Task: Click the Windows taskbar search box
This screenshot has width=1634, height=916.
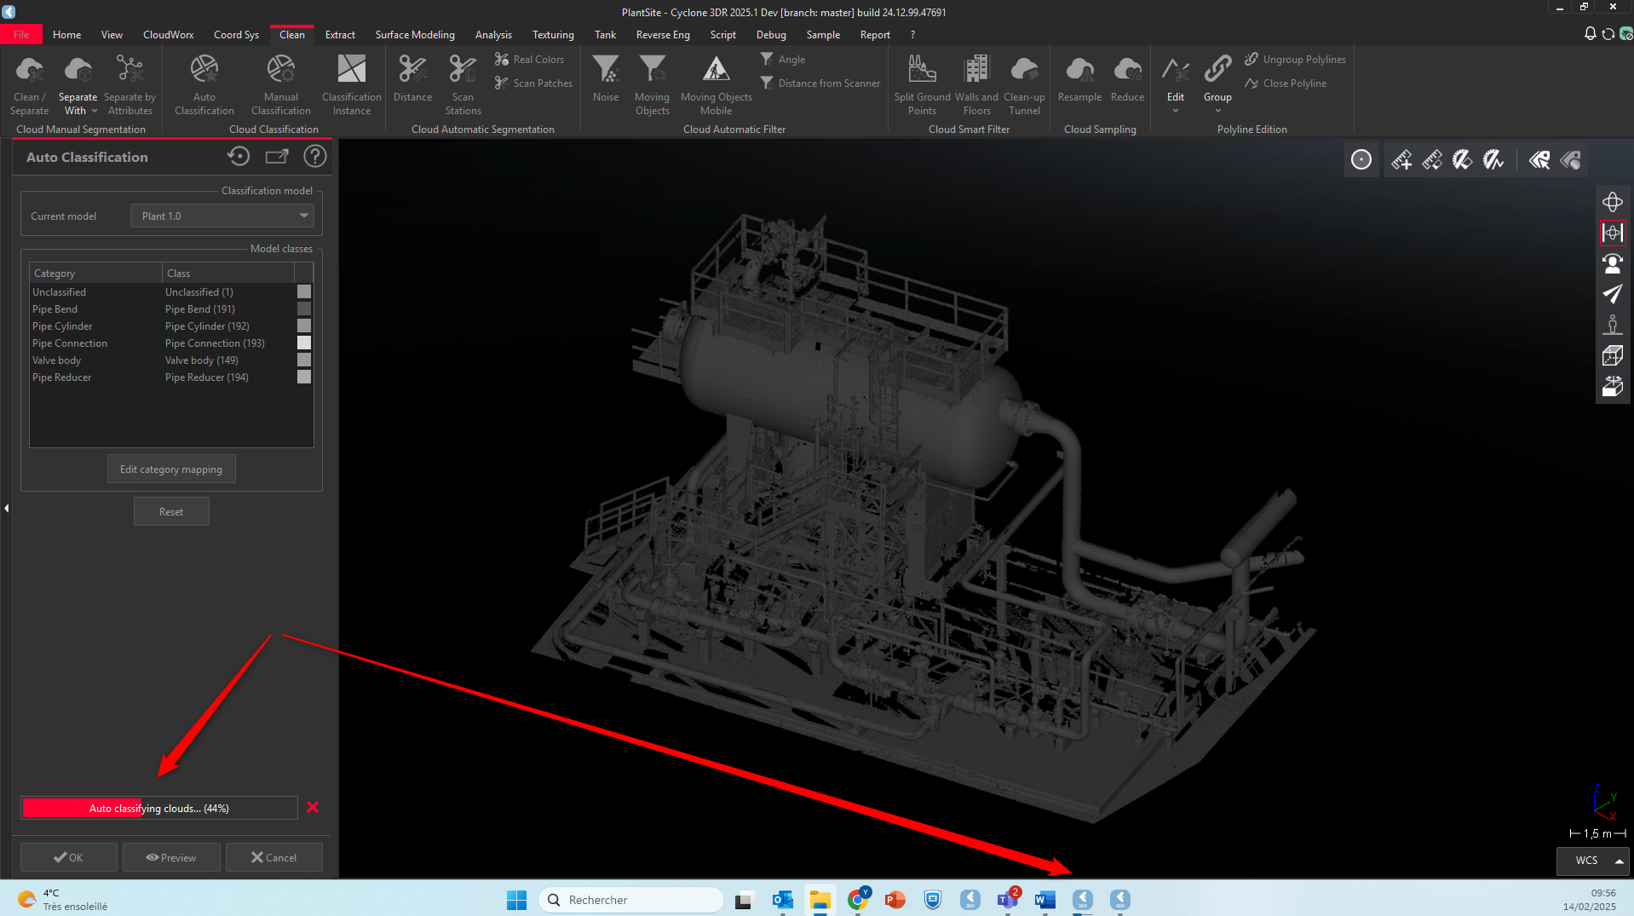Action: pyautogui.click(x=632, y=900)
